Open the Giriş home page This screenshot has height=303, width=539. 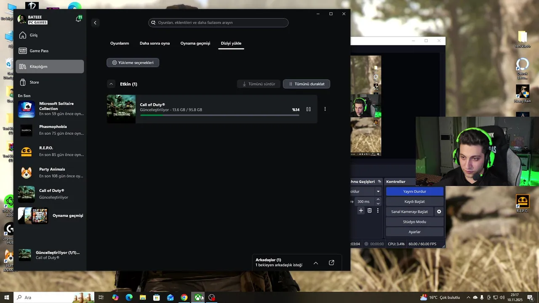tap(50, 35)
